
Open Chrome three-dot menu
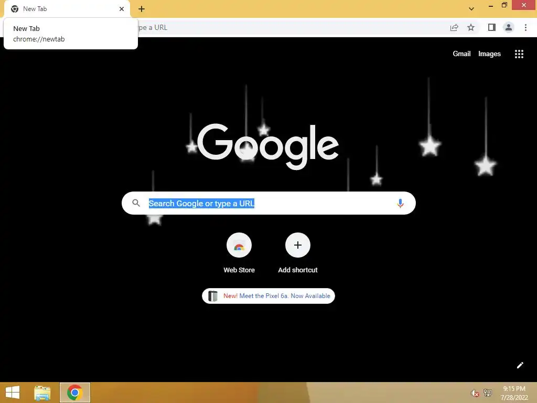click(x=525, y=27)
